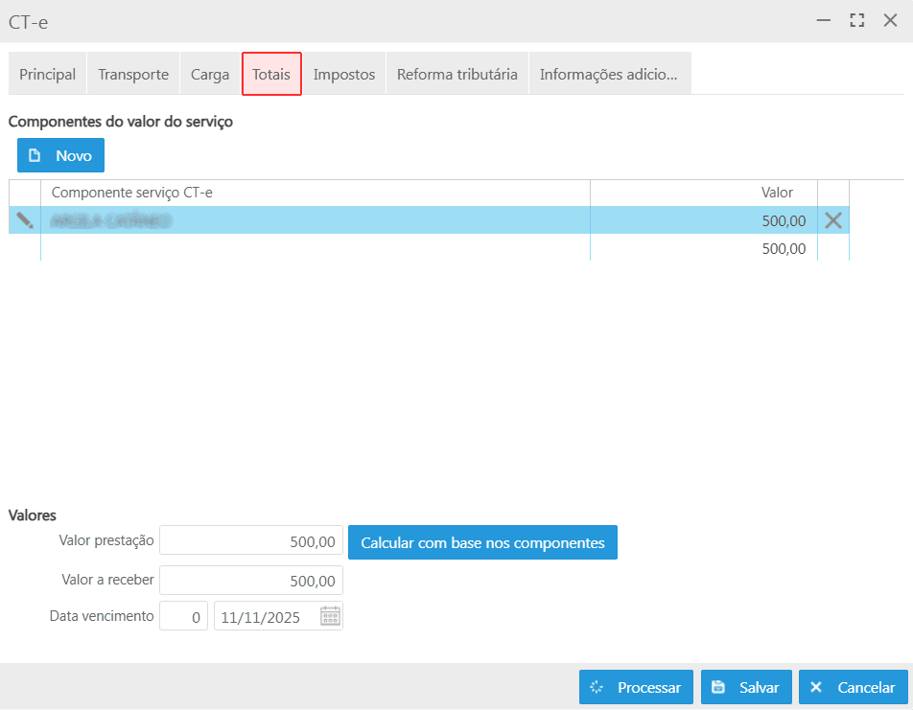Select the Impostos tab

(x=344, y=74)
